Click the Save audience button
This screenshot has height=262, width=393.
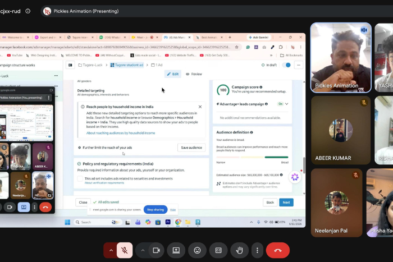click(191, 148)
